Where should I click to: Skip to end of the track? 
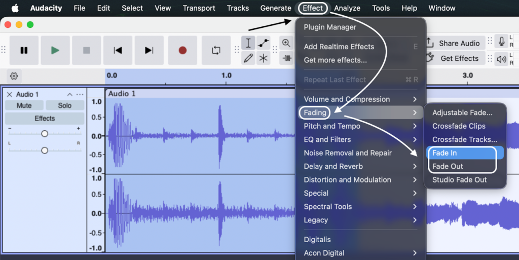coord(149,50)
